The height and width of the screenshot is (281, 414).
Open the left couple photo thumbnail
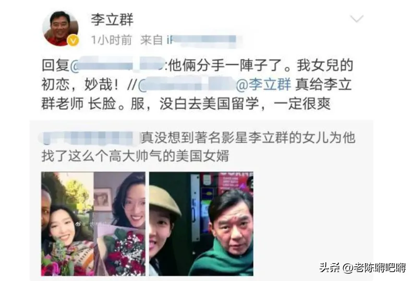click(93, 224)
